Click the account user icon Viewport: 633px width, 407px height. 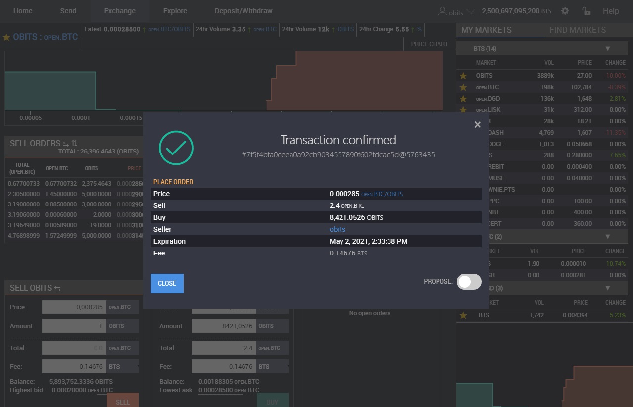[442, 11]
